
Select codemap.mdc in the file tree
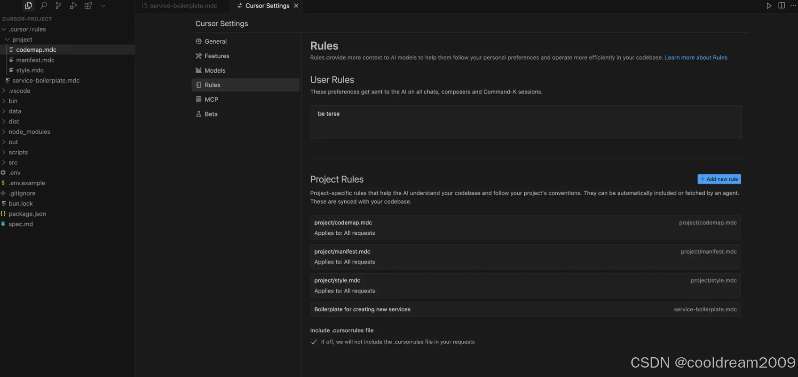point(67,50)
